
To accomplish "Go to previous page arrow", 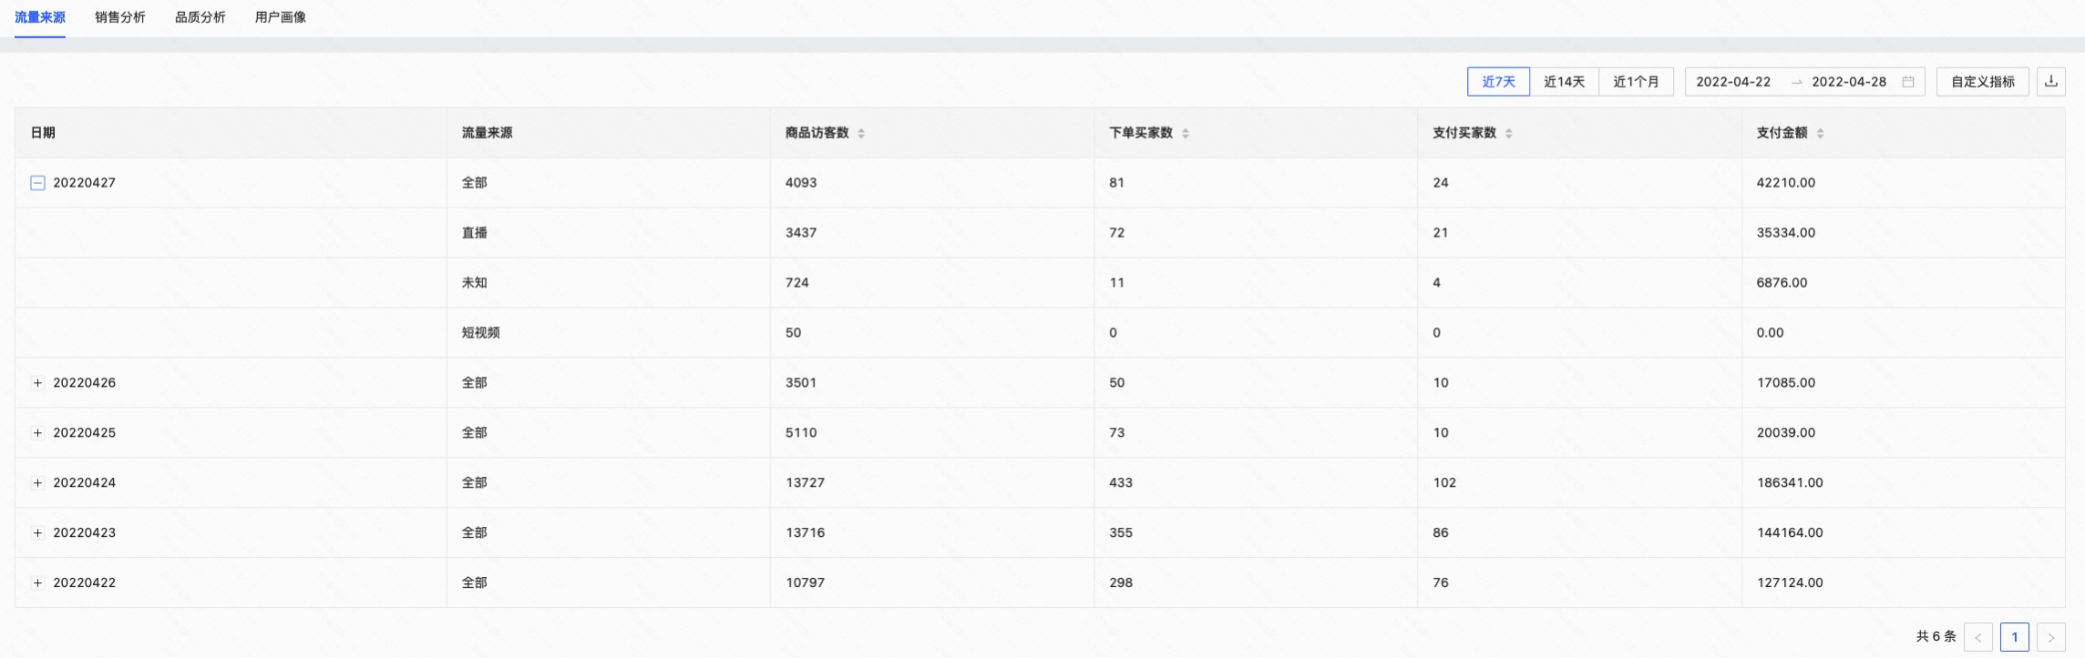I will [x=1978, y=637].
